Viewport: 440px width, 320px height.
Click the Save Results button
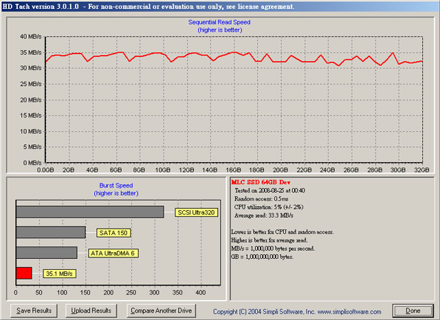pyautogui.click(x=34, y=310)
